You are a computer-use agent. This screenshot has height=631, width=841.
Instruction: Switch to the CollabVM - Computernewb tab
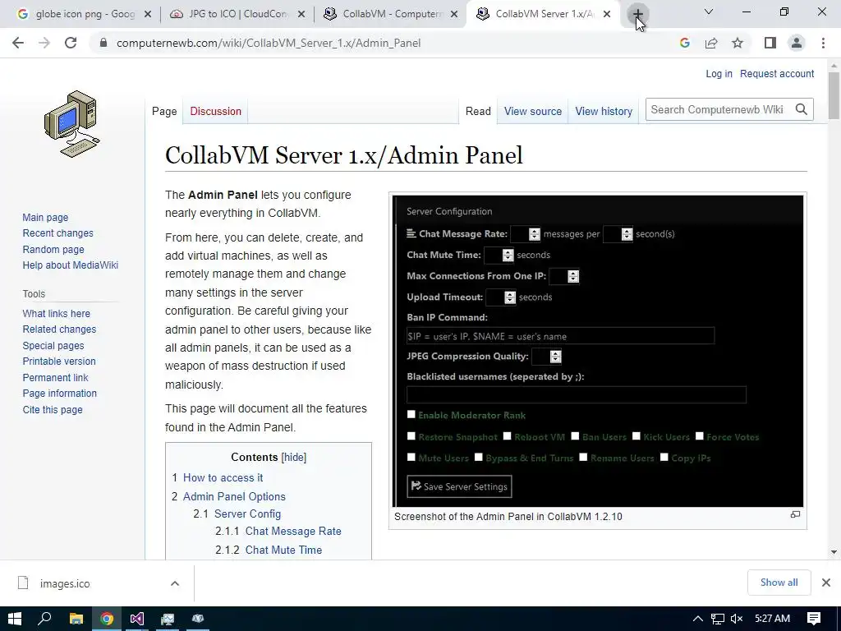(392, 14)
